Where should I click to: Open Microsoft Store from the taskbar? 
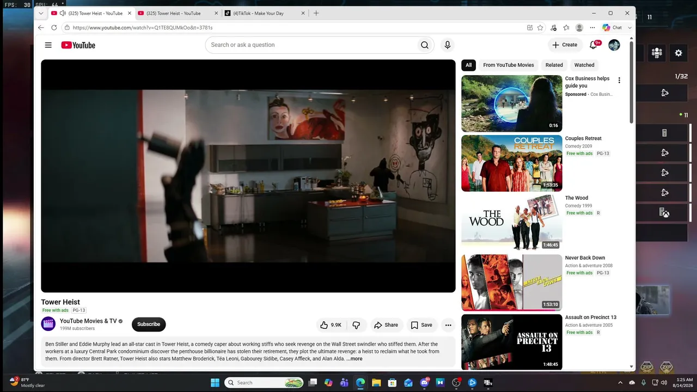pyautogui.click(x=392, y=383)
